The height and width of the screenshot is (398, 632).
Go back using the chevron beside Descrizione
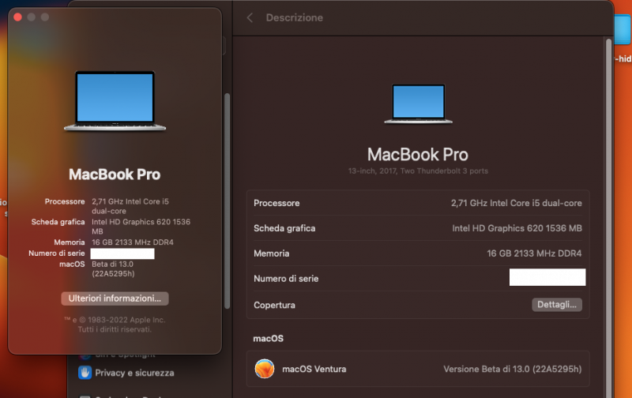[x=250, y=17]
